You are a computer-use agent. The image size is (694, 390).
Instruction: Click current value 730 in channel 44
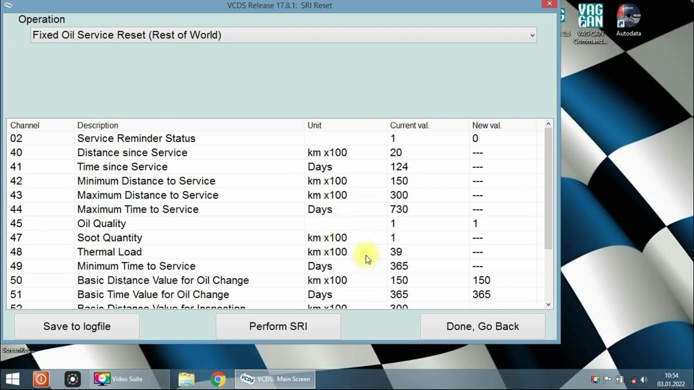pyautogui.click(x=399, y=209)
